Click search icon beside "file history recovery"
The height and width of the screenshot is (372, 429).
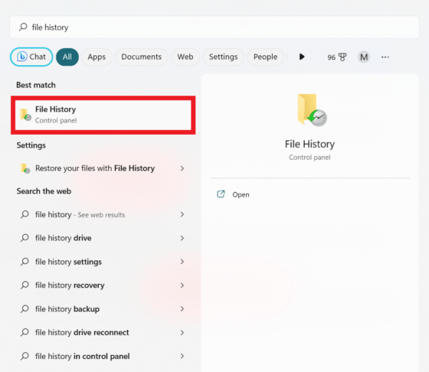pos(25,286)
